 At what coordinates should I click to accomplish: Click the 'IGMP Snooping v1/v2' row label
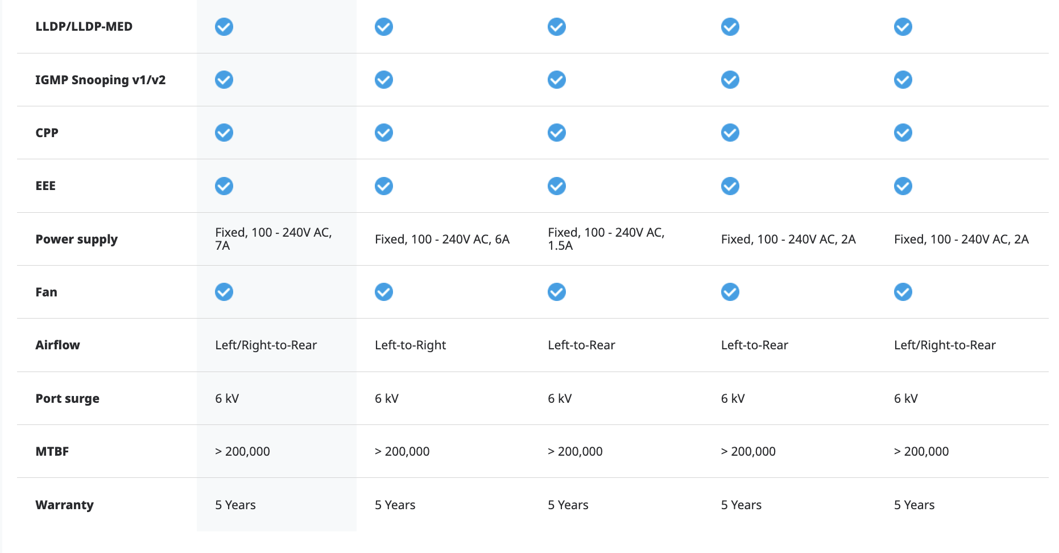point(100,80)
